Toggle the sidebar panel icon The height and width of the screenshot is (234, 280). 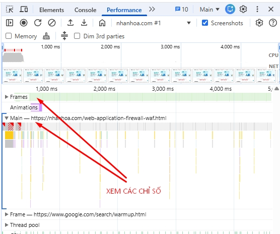pos(10,23)
